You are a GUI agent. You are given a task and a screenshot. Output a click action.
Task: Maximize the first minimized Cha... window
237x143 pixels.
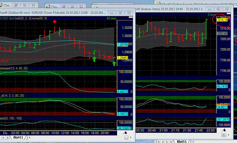pyautogui.click(x=25, y=5)
